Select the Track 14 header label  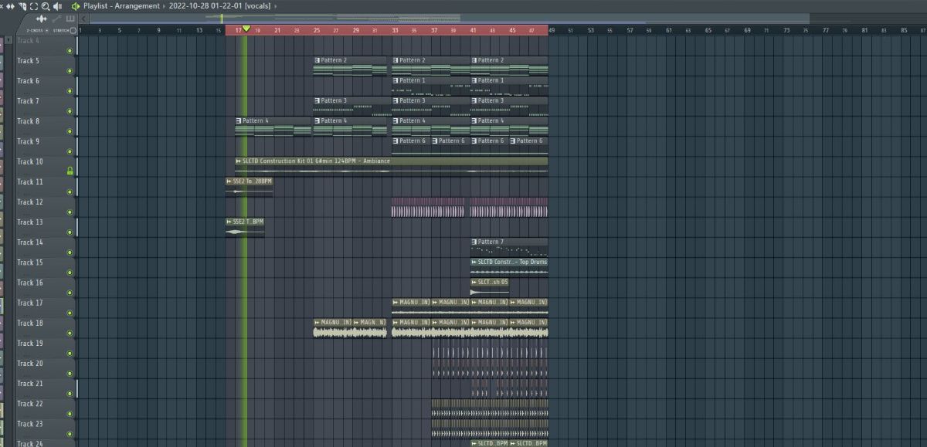click(x=30, y=243)
